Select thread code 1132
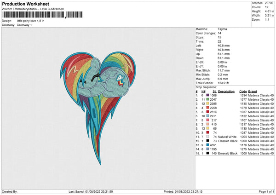 click(x=243, y=116)
